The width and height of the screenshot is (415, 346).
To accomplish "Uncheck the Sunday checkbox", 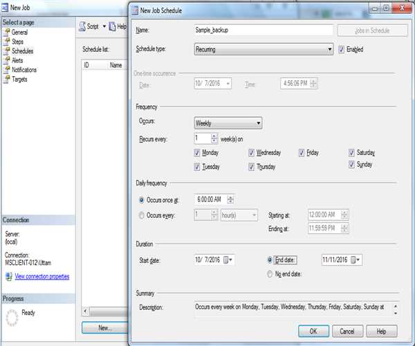I will [x=352, y=165].
